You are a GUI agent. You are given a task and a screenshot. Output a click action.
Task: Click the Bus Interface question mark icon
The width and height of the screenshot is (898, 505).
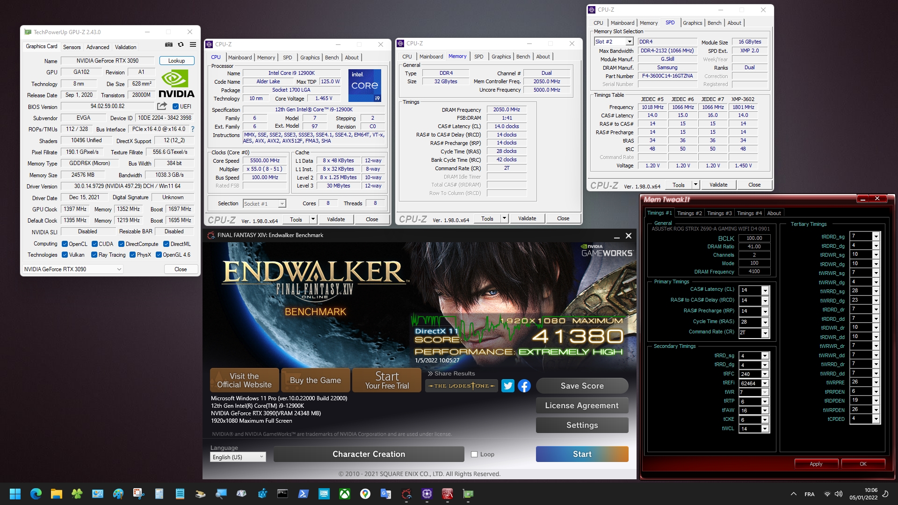tap(192, 129)
